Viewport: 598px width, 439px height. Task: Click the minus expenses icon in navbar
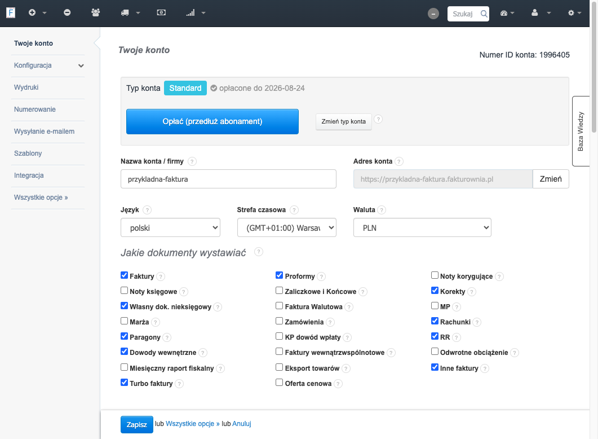[x=67, y=12]
